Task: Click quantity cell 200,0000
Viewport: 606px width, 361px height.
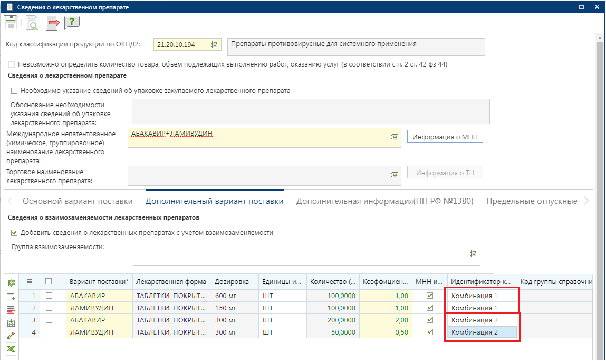Action: pos(333,320)
